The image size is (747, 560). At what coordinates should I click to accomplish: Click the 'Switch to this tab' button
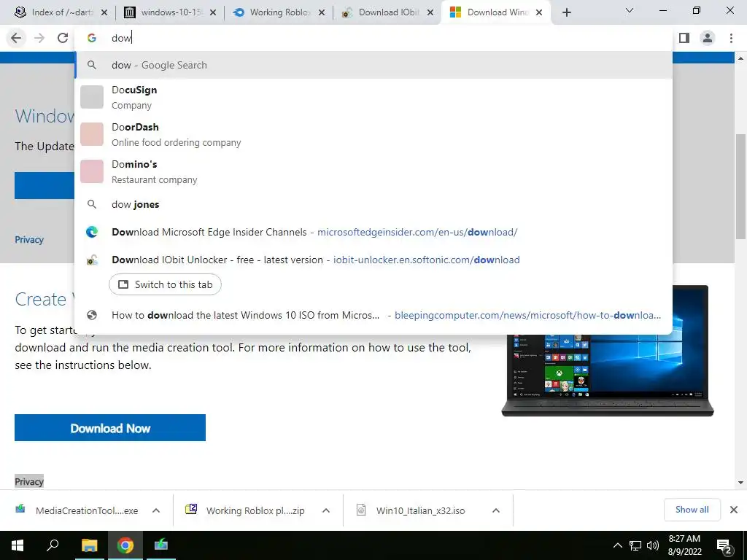click(165, 284)
